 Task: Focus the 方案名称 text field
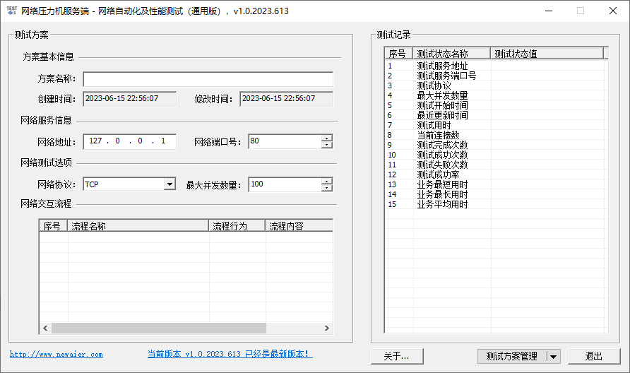(x=208, y=79)
